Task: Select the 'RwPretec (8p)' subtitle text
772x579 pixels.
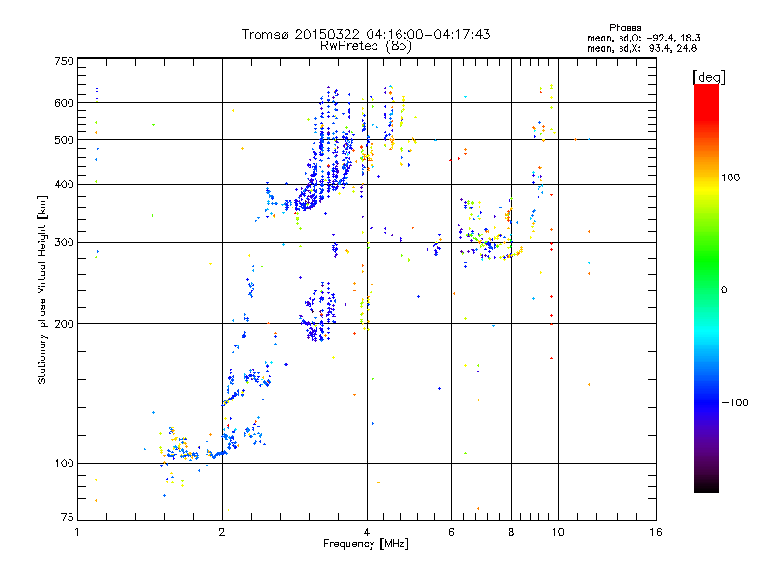Action: pos(366,45)
